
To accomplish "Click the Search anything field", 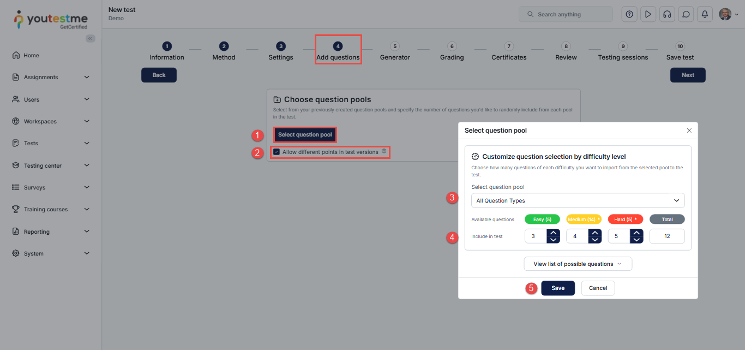I will [566, 14].
